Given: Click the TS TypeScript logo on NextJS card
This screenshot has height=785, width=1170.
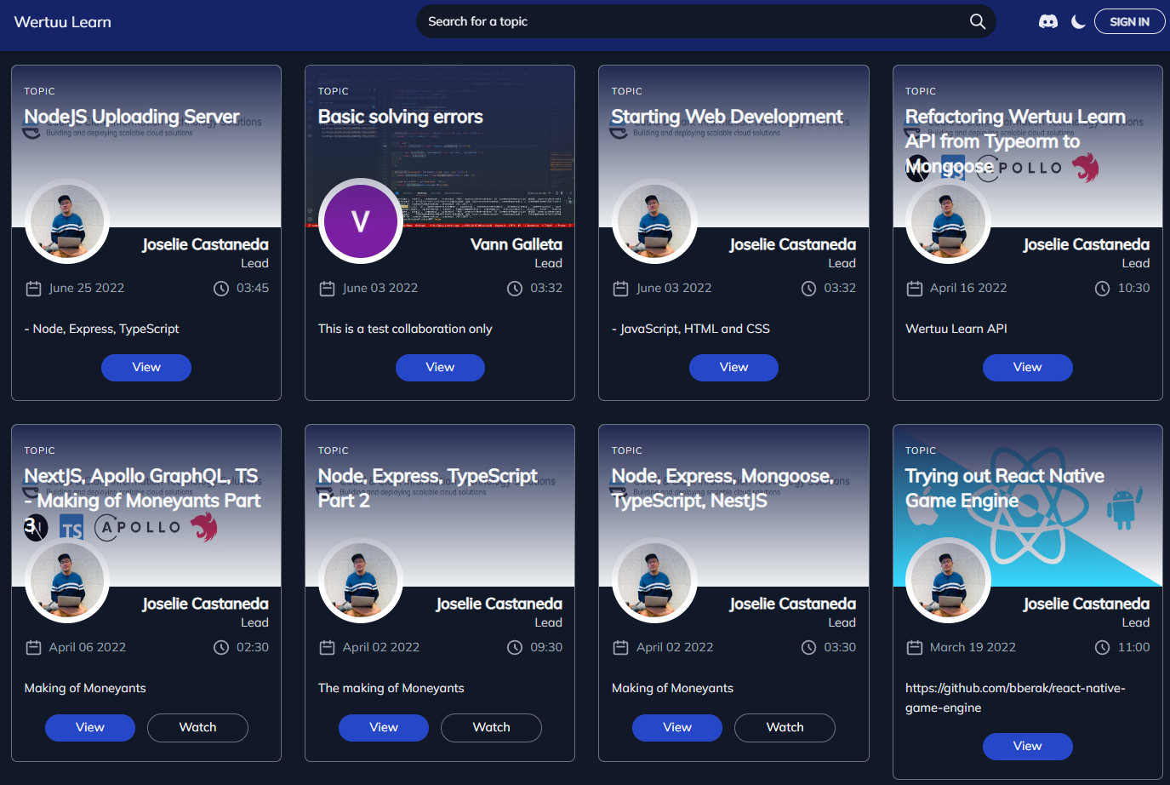Looking at the screenshot, I should point(71,530).
